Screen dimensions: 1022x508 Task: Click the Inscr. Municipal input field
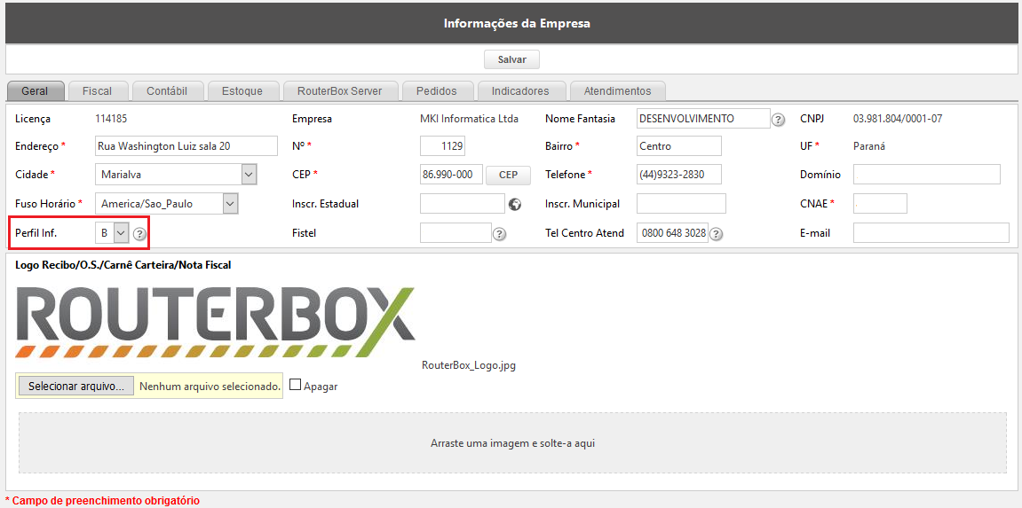point(681,204)
